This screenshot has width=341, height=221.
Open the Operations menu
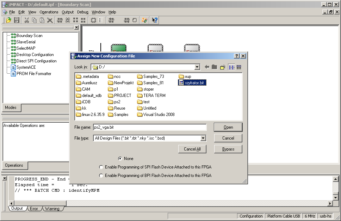[x=49, y=12]
